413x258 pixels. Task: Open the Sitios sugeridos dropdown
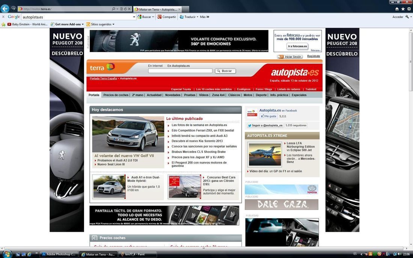click(113, 24)
